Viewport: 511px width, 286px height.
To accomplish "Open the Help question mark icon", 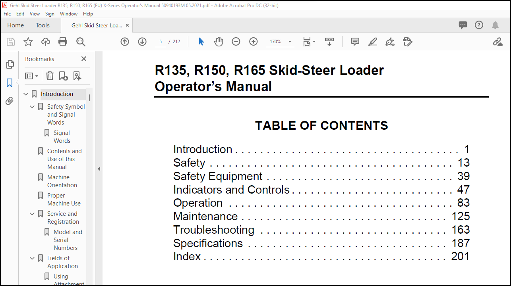I will point(479,25).
